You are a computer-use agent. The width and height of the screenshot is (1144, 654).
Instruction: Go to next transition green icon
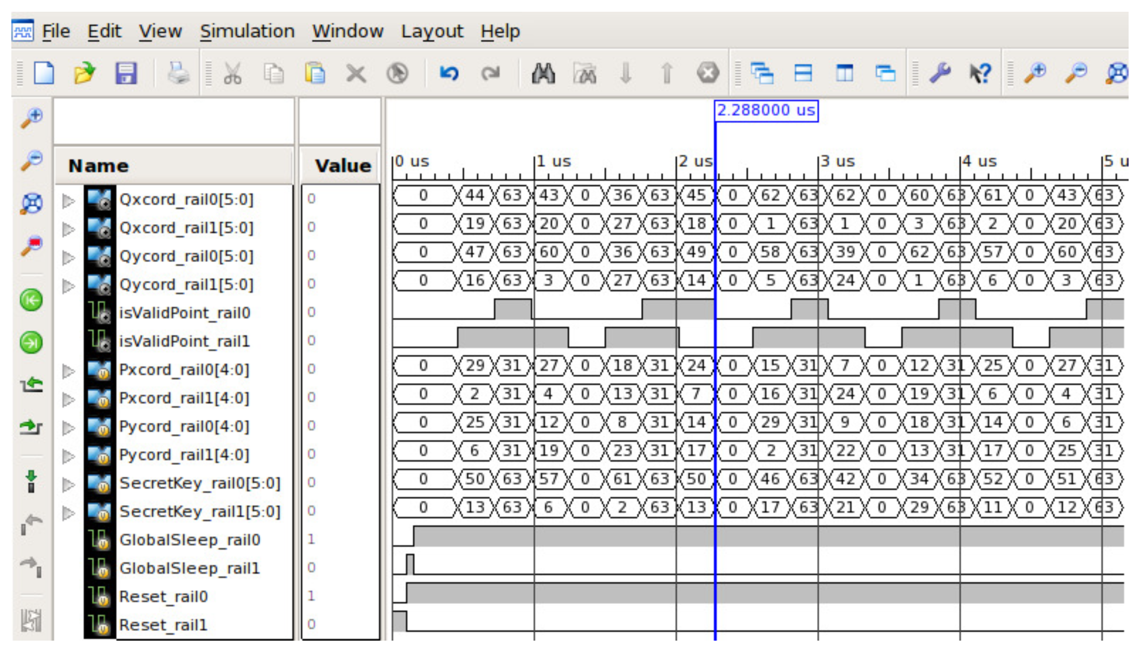click(31, 342)
